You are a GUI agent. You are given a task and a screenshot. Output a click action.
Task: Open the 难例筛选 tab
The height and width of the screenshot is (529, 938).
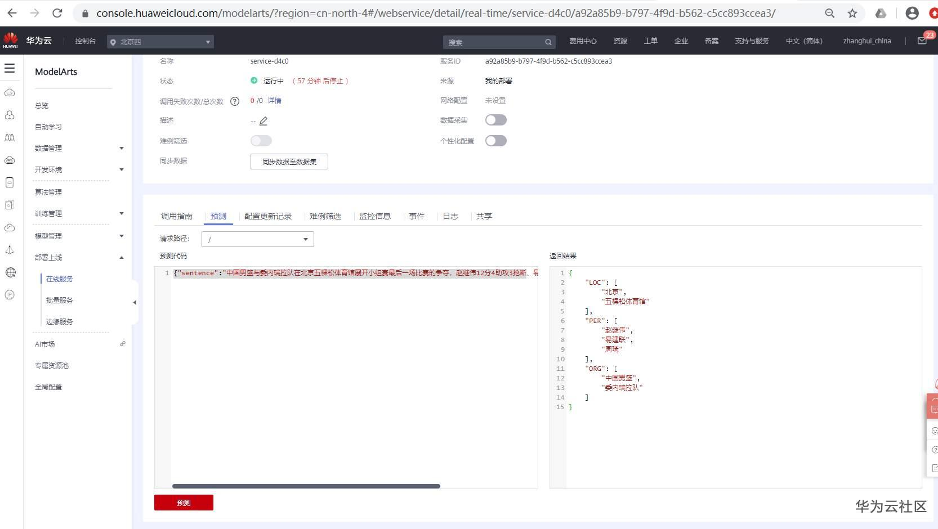tap(325, 216)
